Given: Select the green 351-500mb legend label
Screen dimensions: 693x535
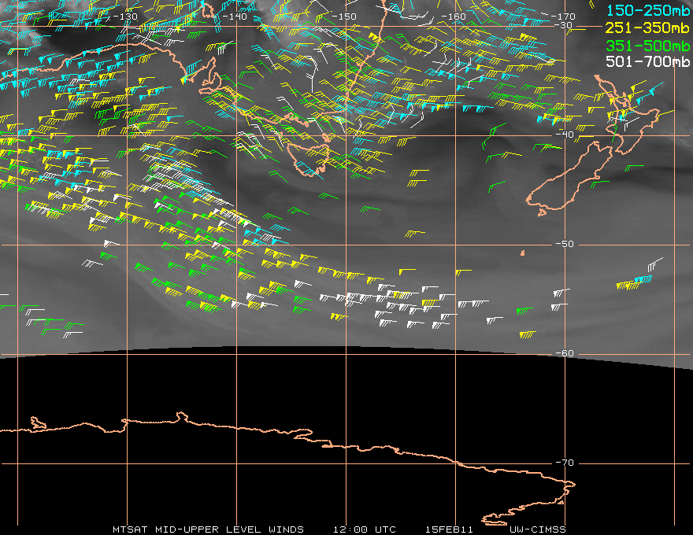Looking at the screenshot, I should coord(647,46).
